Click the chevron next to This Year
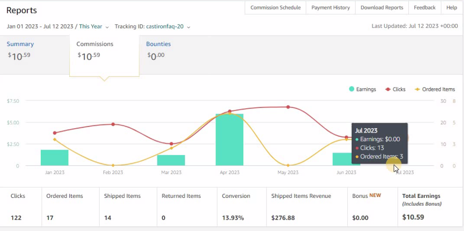 [x=107, y=27]
